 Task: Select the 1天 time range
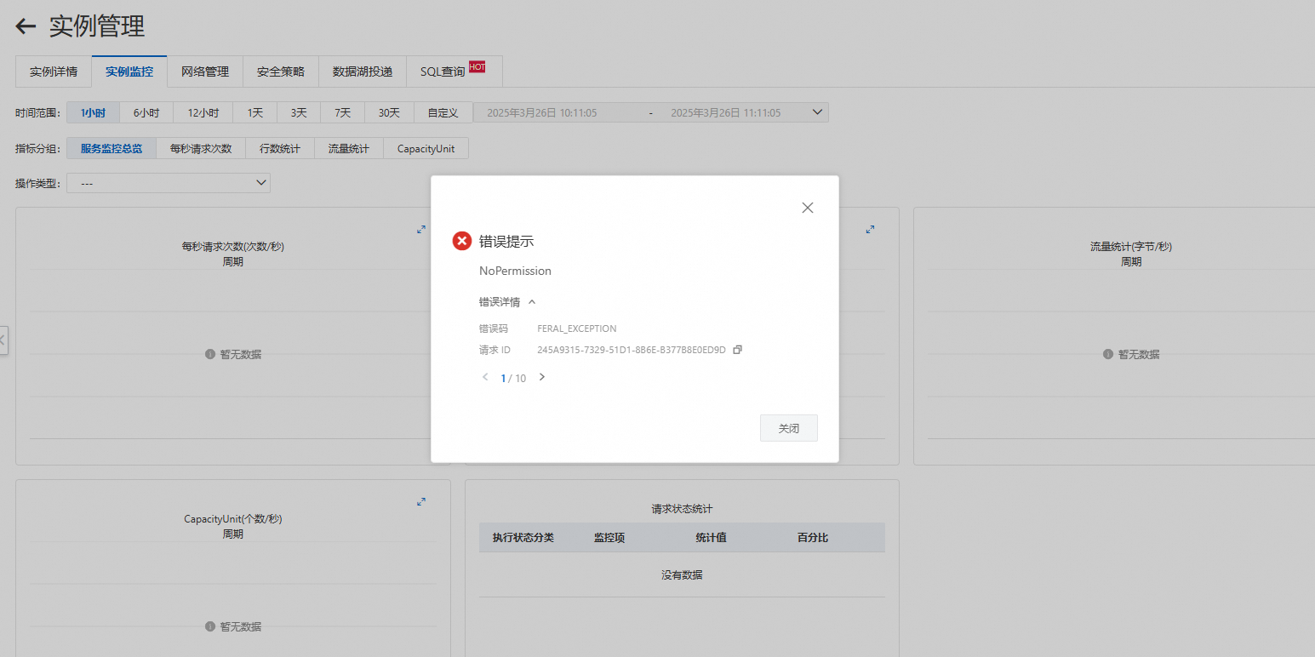pos(255,112)
